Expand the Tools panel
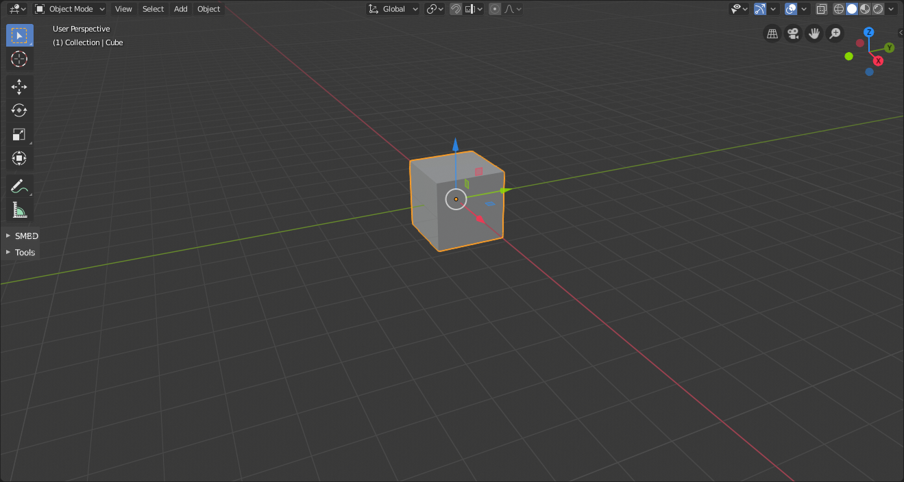 coord(21,252)
